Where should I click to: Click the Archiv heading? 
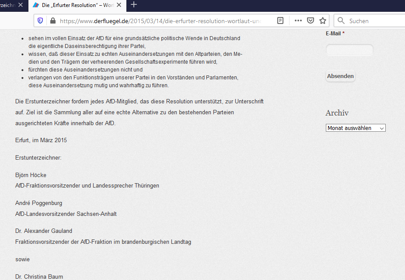337,113
